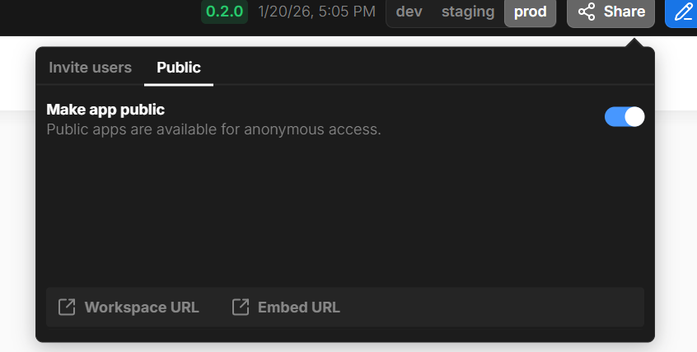Disable the Make app public toggle
The width and height of the screenshot is (697, 352).
[624, 117]
